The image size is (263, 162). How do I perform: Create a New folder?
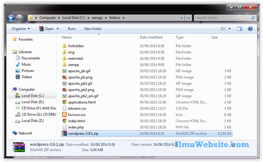93,28
